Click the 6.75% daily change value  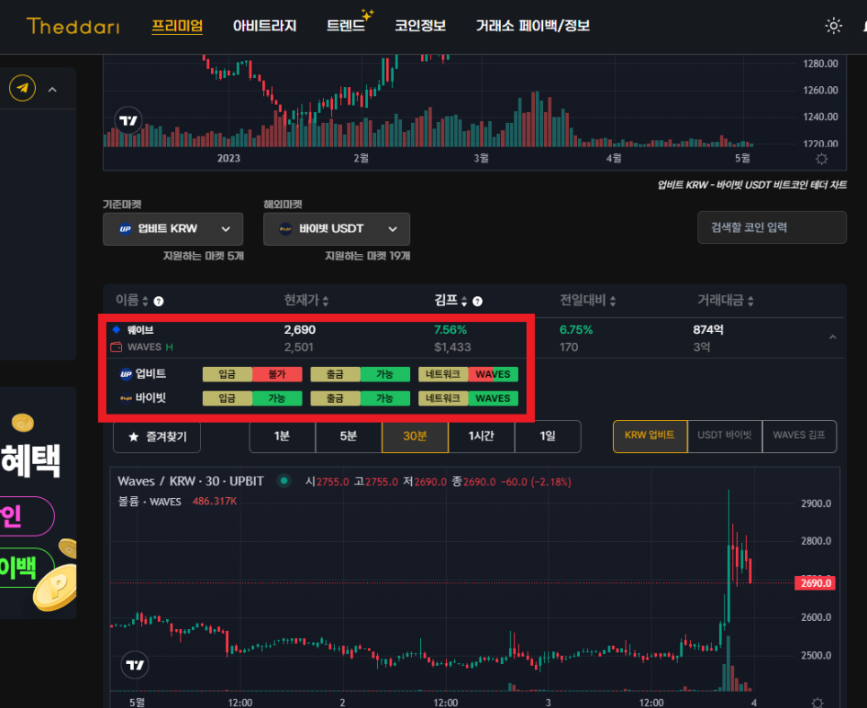click(575, 330)
